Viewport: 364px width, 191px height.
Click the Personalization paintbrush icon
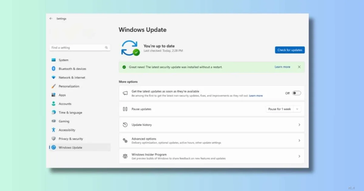[54, 86]
